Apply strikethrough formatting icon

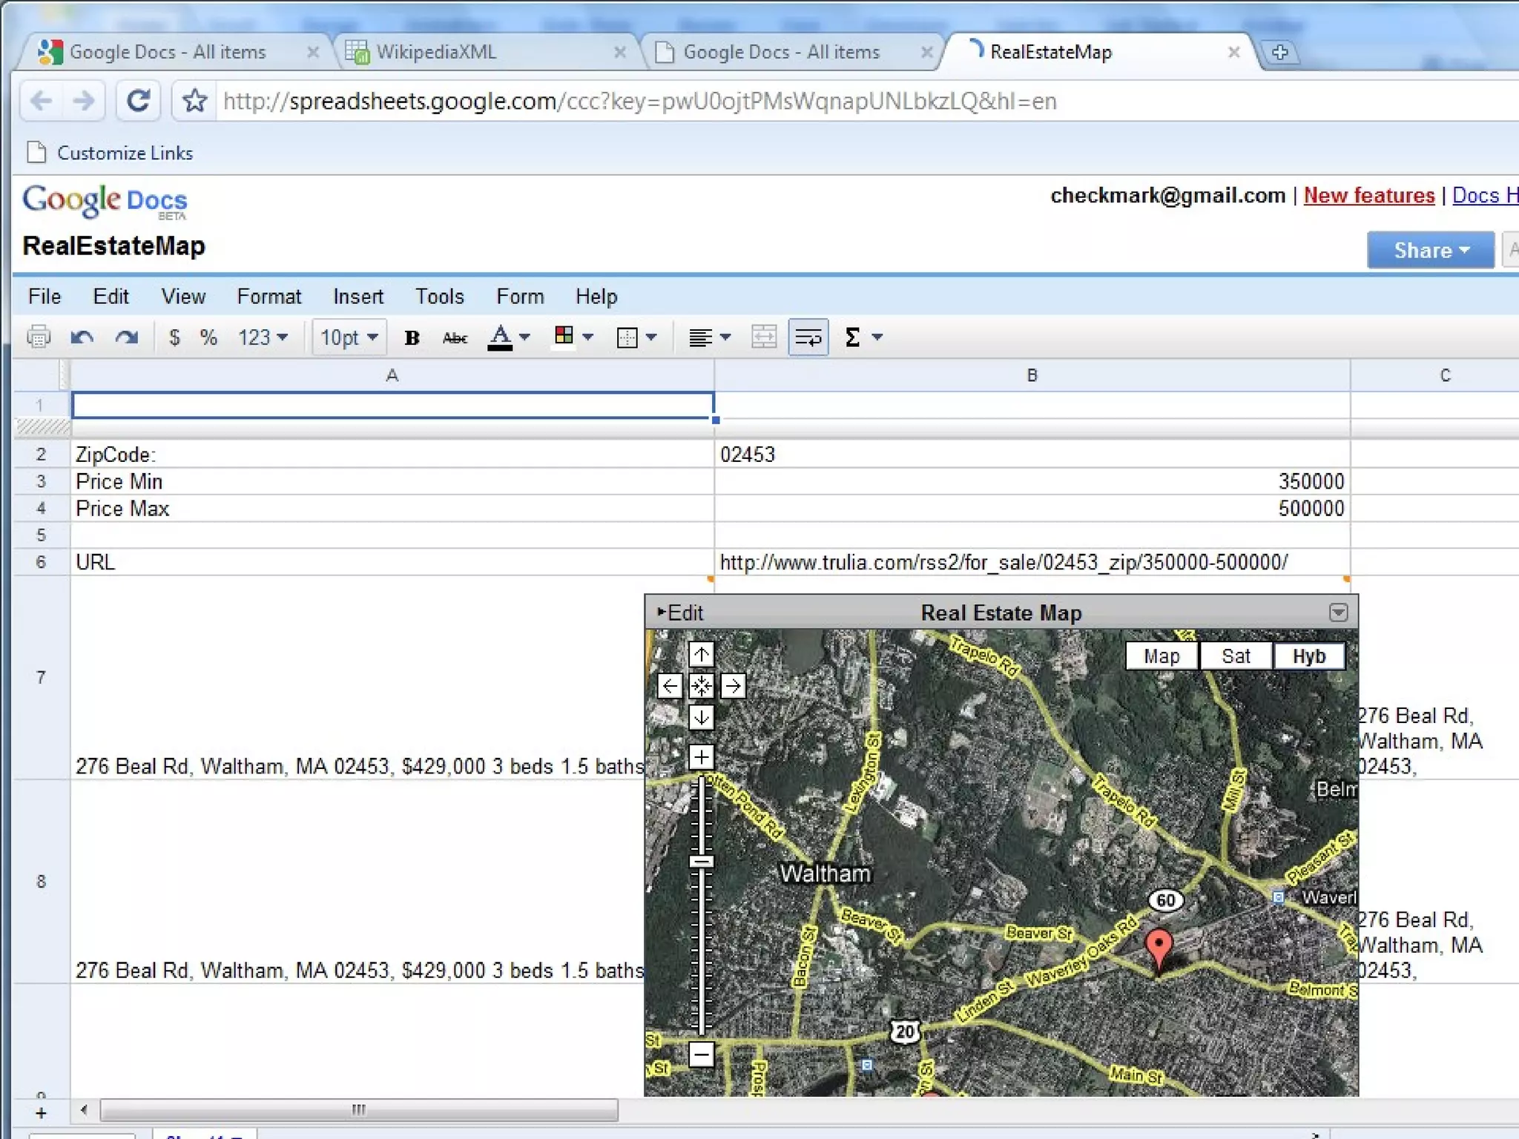(454, 338)
